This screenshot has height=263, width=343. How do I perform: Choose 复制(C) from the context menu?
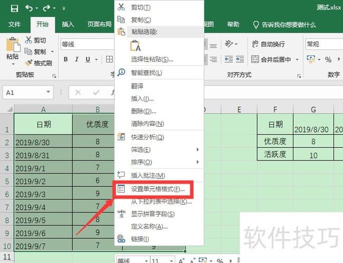(x=159, y=20)
